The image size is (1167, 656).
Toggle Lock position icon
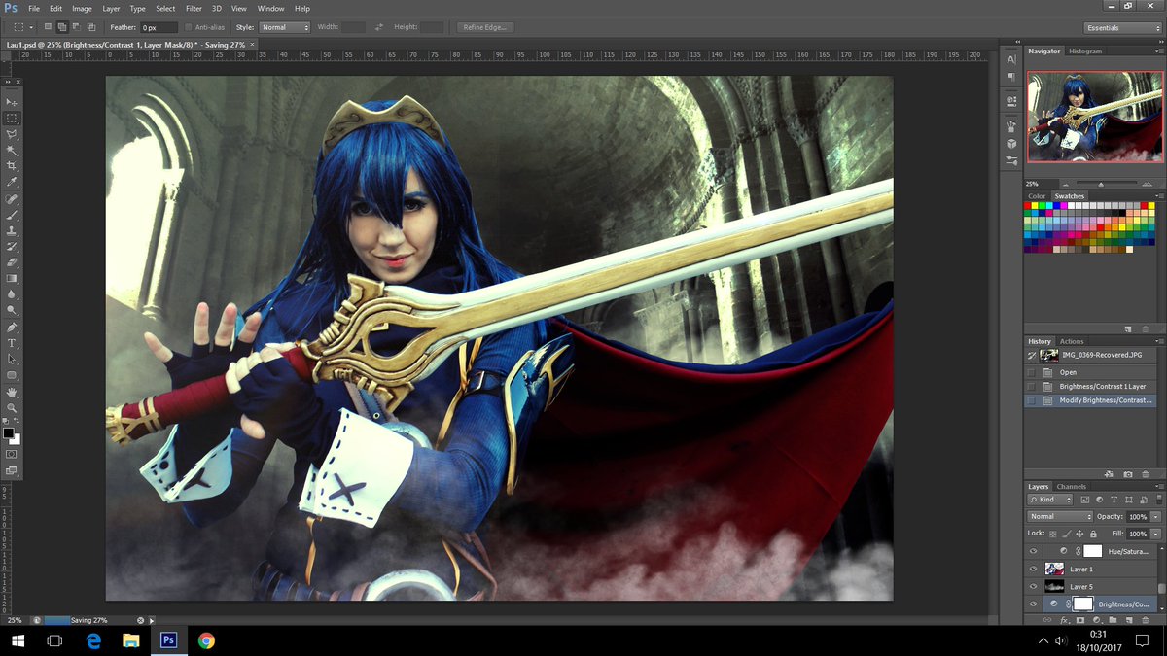coord(1080,534)
